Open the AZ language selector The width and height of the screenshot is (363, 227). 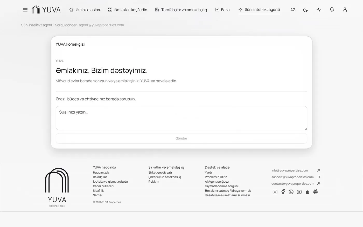pos(292,10)
